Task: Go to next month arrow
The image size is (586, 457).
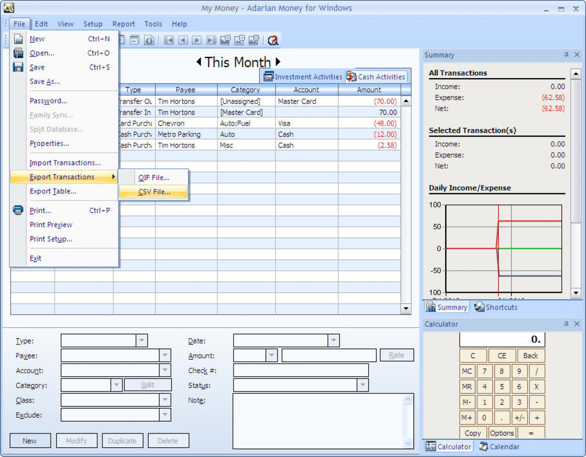Action: point(278,61)
